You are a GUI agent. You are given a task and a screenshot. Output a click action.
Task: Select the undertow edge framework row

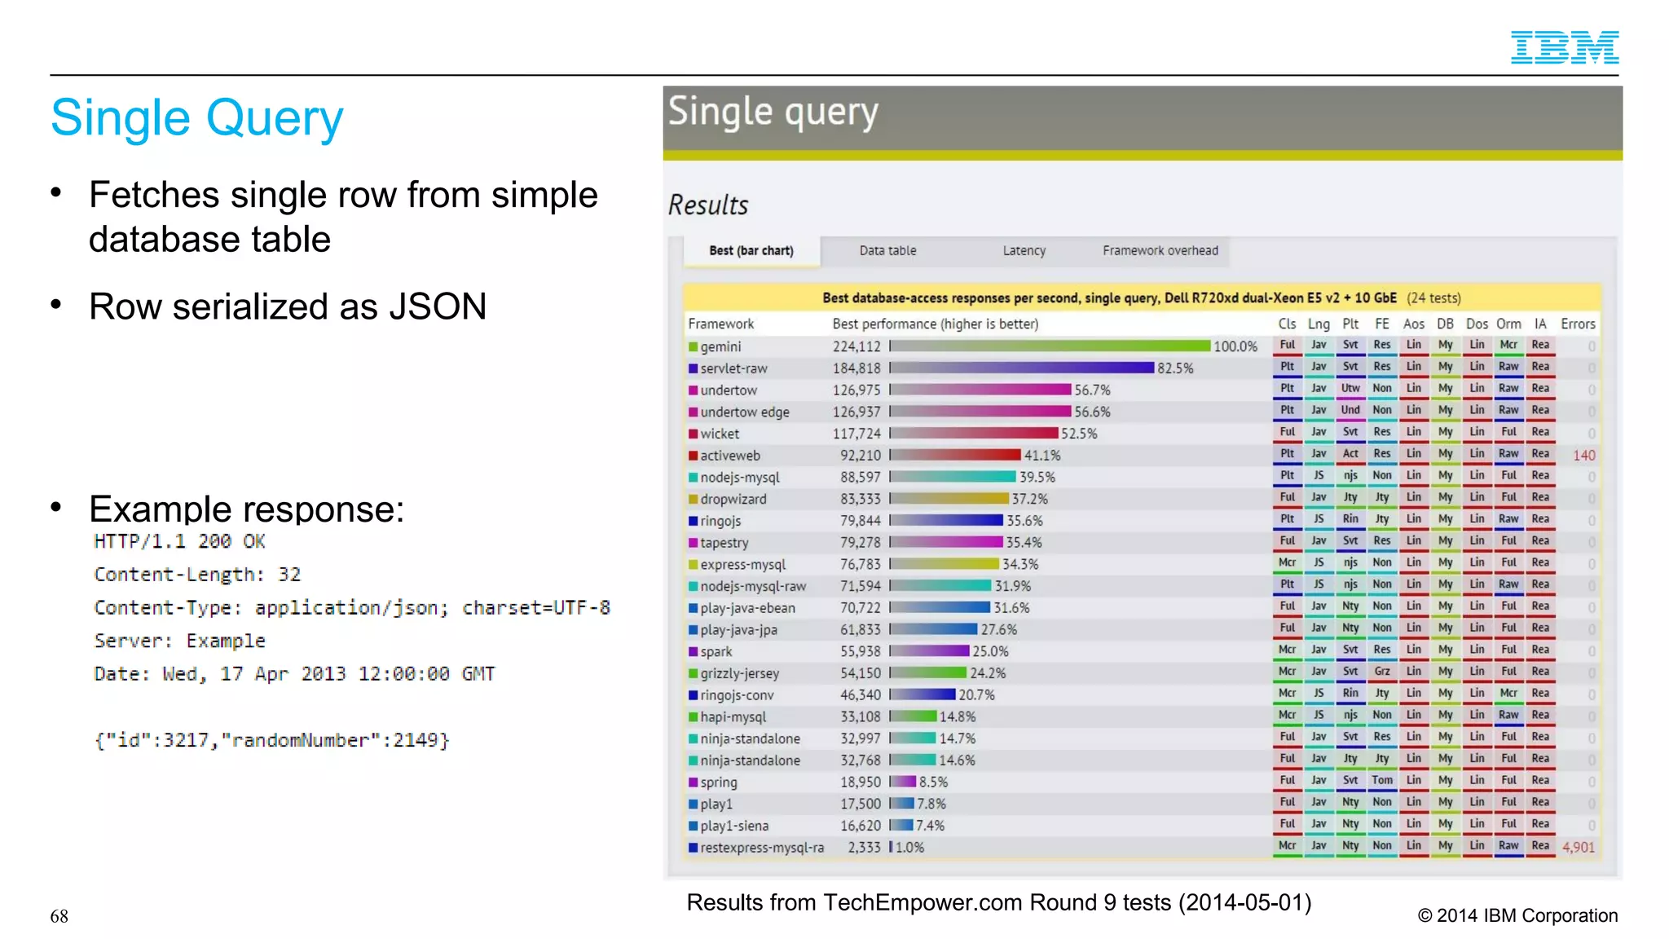[x=1141, y=412]
